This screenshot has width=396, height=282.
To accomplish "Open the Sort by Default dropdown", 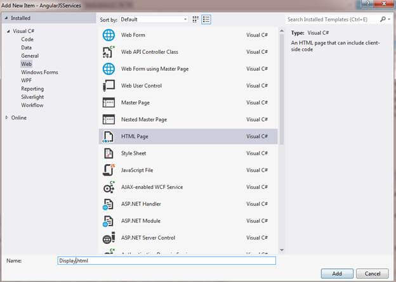I will click(154, 20).
